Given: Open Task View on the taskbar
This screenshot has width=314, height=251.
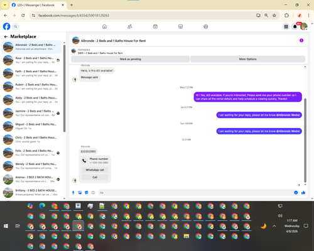Looking at the screenshot, I should 18,226.
